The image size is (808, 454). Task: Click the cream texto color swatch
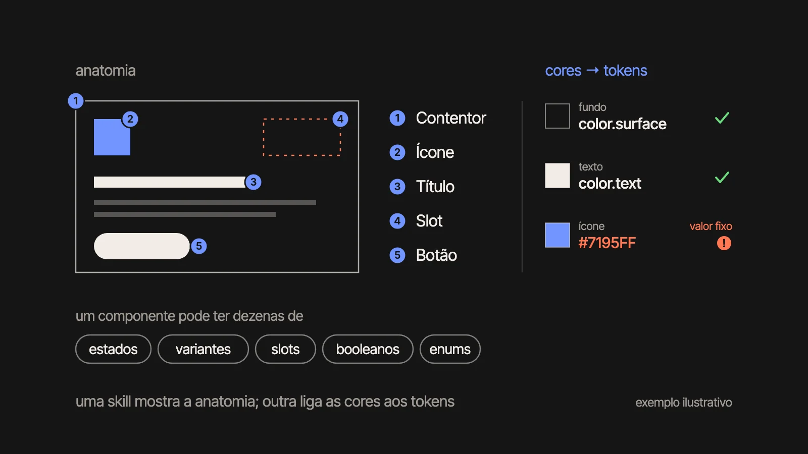[x=558, y=176]
